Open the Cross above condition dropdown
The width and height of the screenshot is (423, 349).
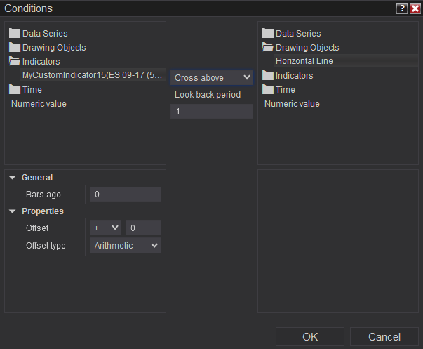click(x=211, y=77)
